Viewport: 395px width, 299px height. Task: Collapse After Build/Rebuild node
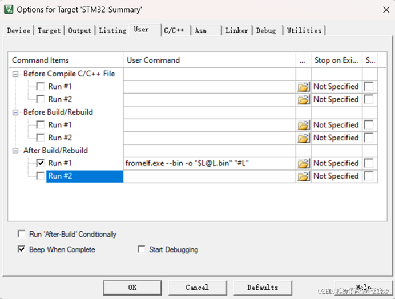[x=15, y=151]
